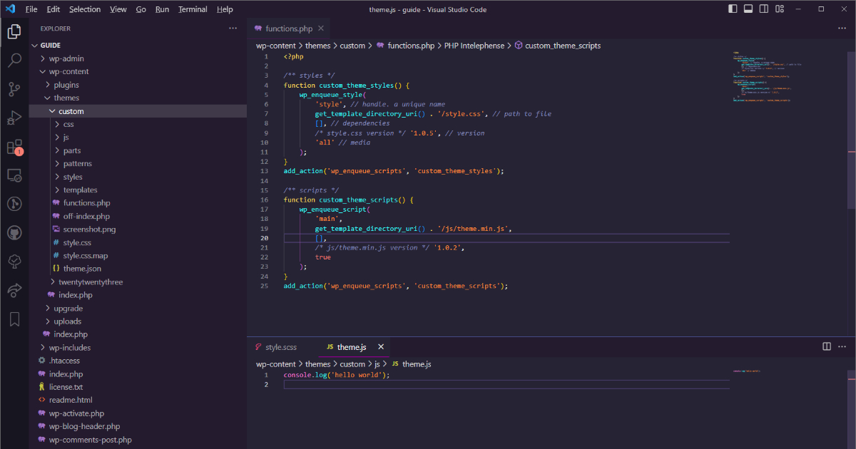This screenshot has height=449, width=856.
Task: Collapse the GUIDE root folder
Action: 138,45
